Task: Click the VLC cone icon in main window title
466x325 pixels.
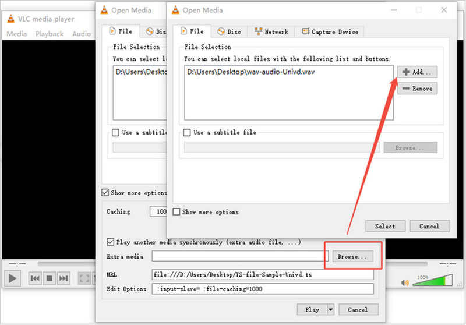Action: coord(10,19)
